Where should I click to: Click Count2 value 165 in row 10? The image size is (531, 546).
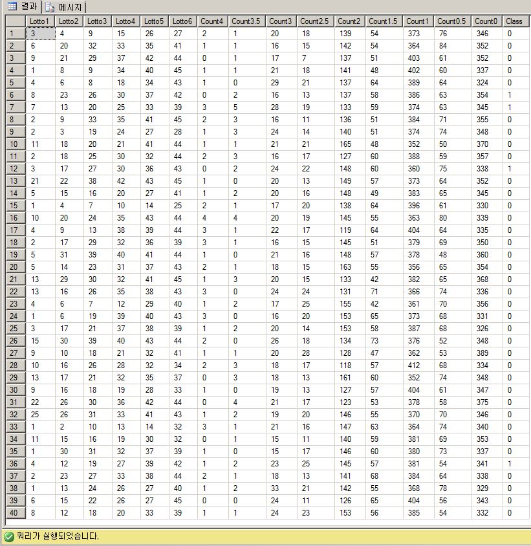(350, 144)
